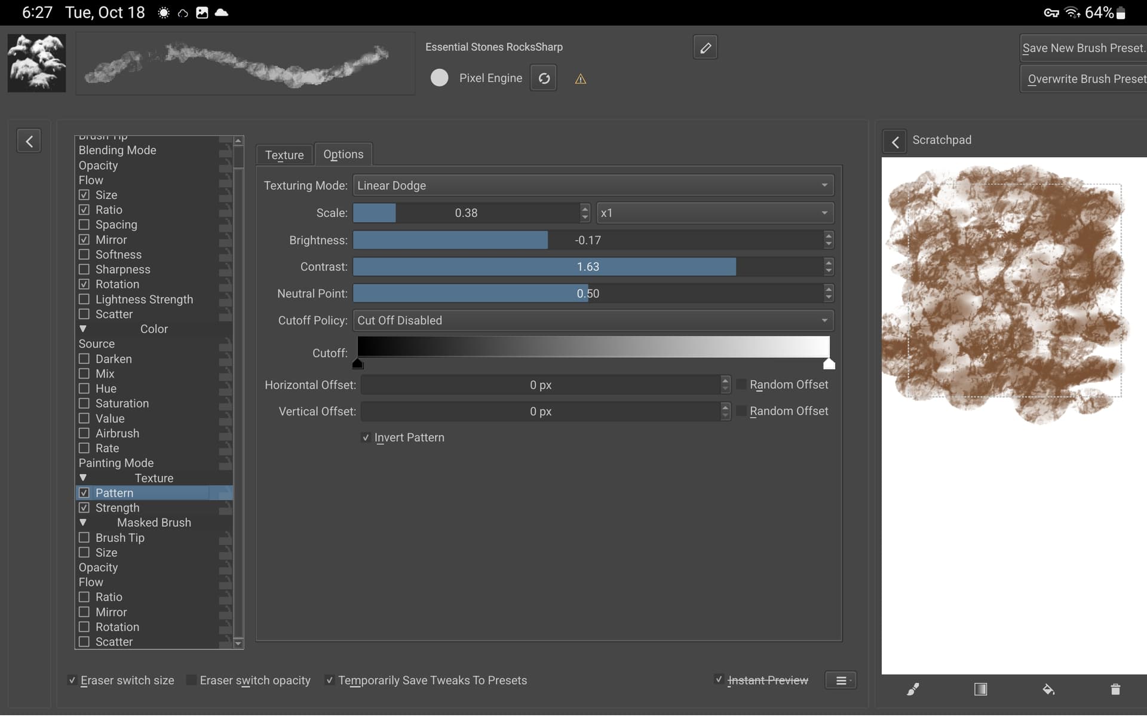
Task: Toggle Eraser switch opacity checkbox
Action: click(192, 681)
